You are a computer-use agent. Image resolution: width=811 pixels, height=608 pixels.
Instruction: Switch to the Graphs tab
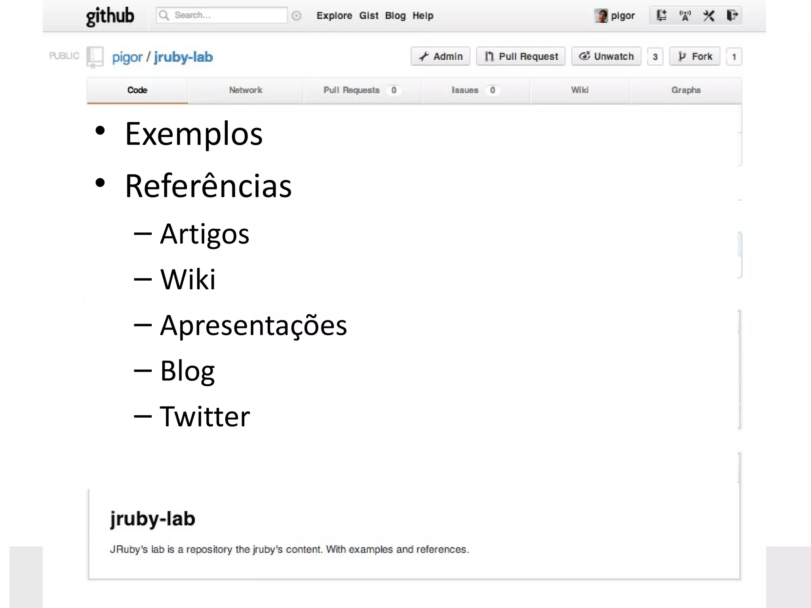pos(686,90)
